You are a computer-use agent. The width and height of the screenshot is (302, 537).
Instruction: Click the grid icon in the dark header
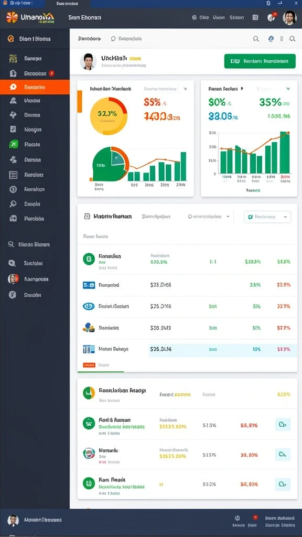[x=255, y=17]
